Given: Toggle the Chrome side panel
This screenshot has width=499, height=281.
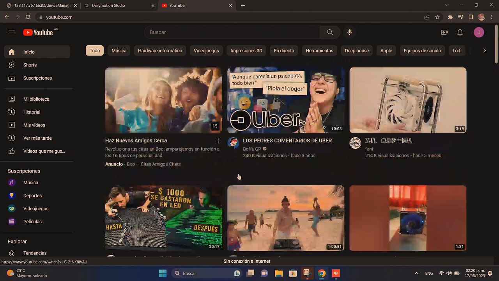Looking at the screenshot, I should coord(471,17).
